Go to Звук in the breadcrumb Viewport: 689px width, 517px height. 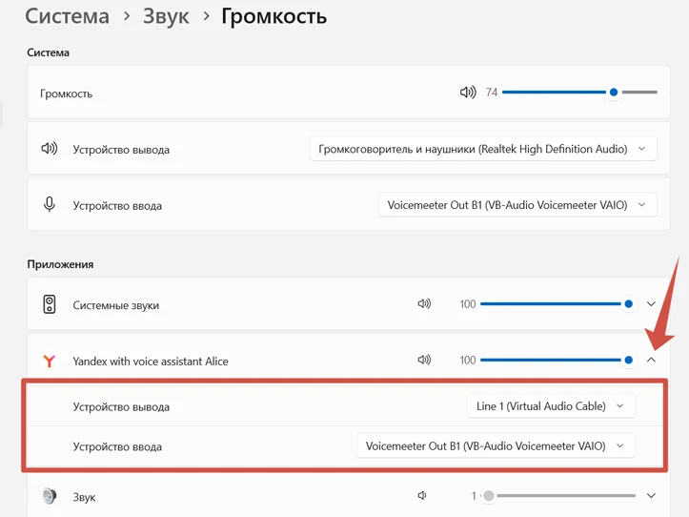coord(166,17)
